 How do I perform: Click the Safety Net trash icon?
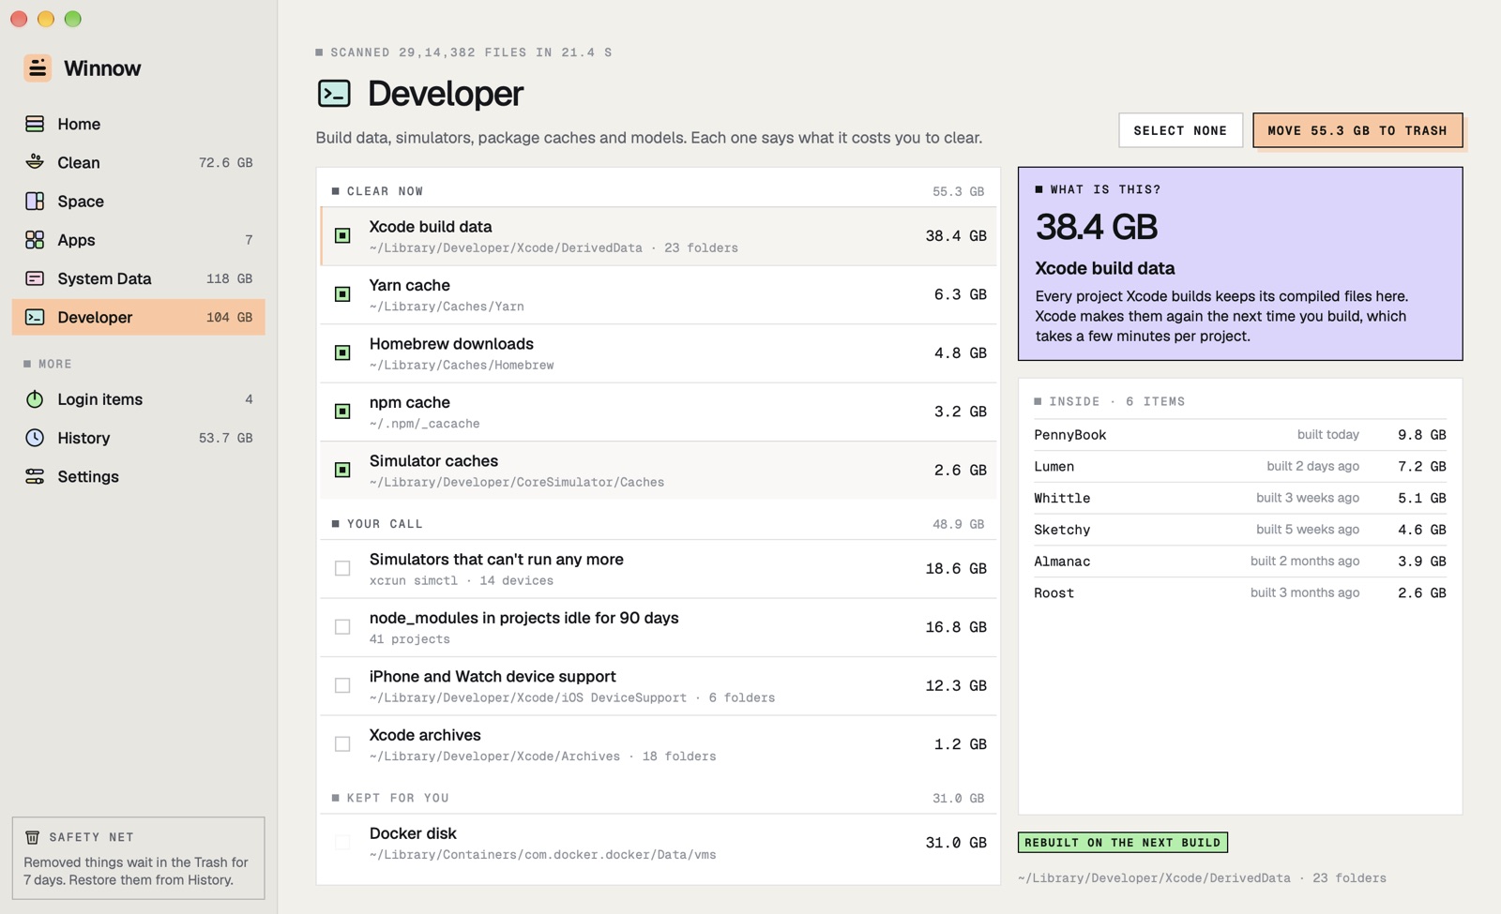pos(32,837)
